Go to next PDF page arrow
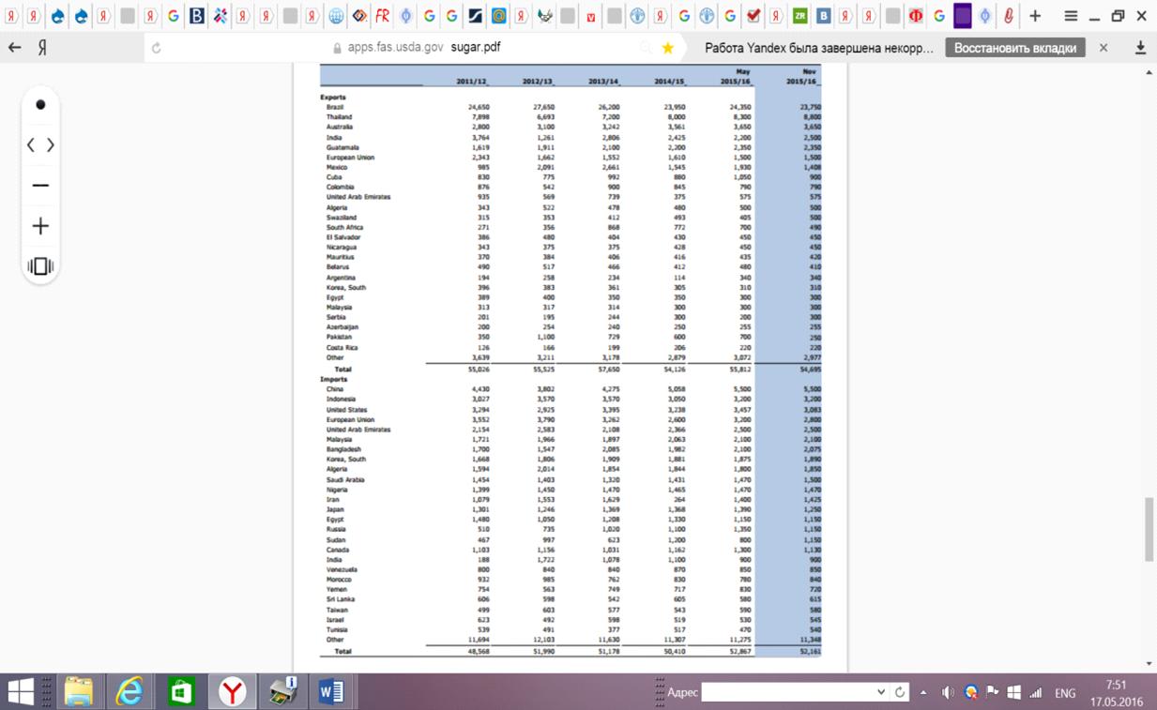1157x710 pixels. pos(51,145)
